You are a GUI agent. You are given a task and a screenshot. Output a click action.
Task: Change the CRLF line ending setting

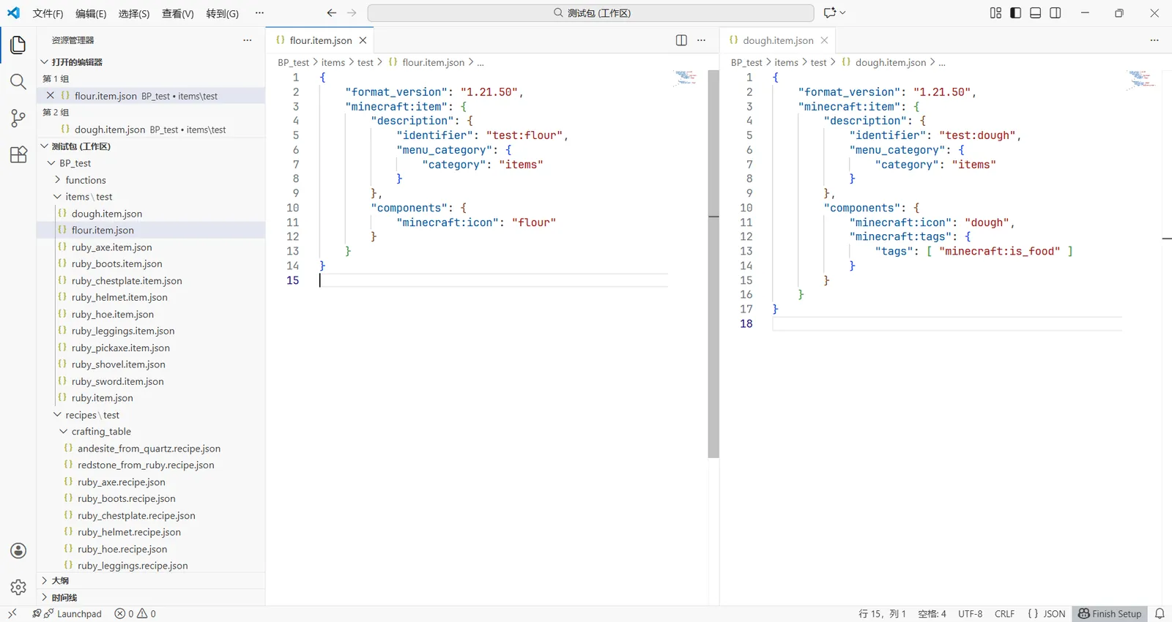coord(1004,614)
